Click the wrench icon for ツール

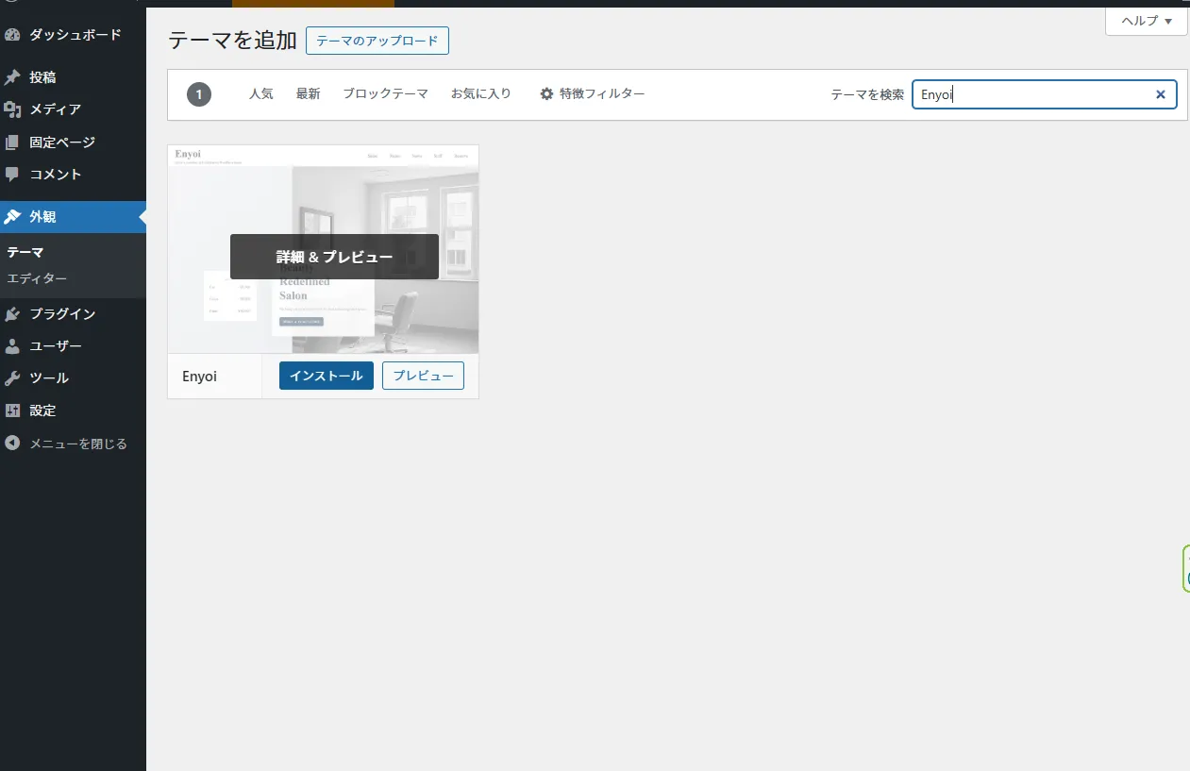coord(12,378)
